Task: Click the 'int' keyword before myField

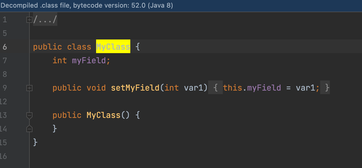Action: (x=60, y=60)
